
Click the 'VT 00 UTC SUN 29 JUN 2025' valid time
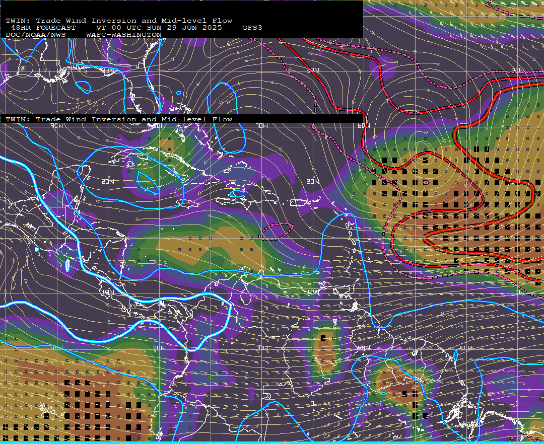(x=159, y=28)
